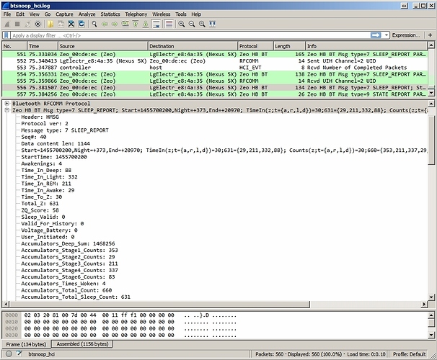Open expert information from status bar circle icon
Screen dimensions: 437x360
pos(9,354)
